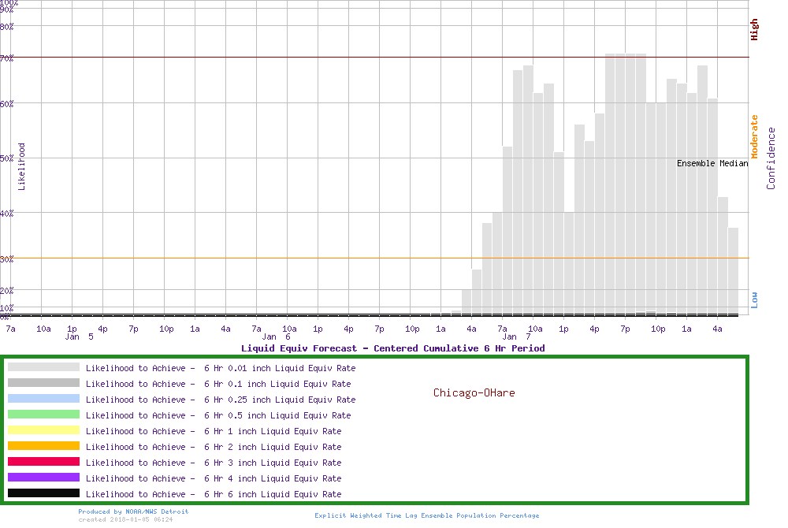Image resolution: width=788 pixels, height=528 pixels.
Task: Click the black 6 inch legend swatch
Action: [43, 493]
